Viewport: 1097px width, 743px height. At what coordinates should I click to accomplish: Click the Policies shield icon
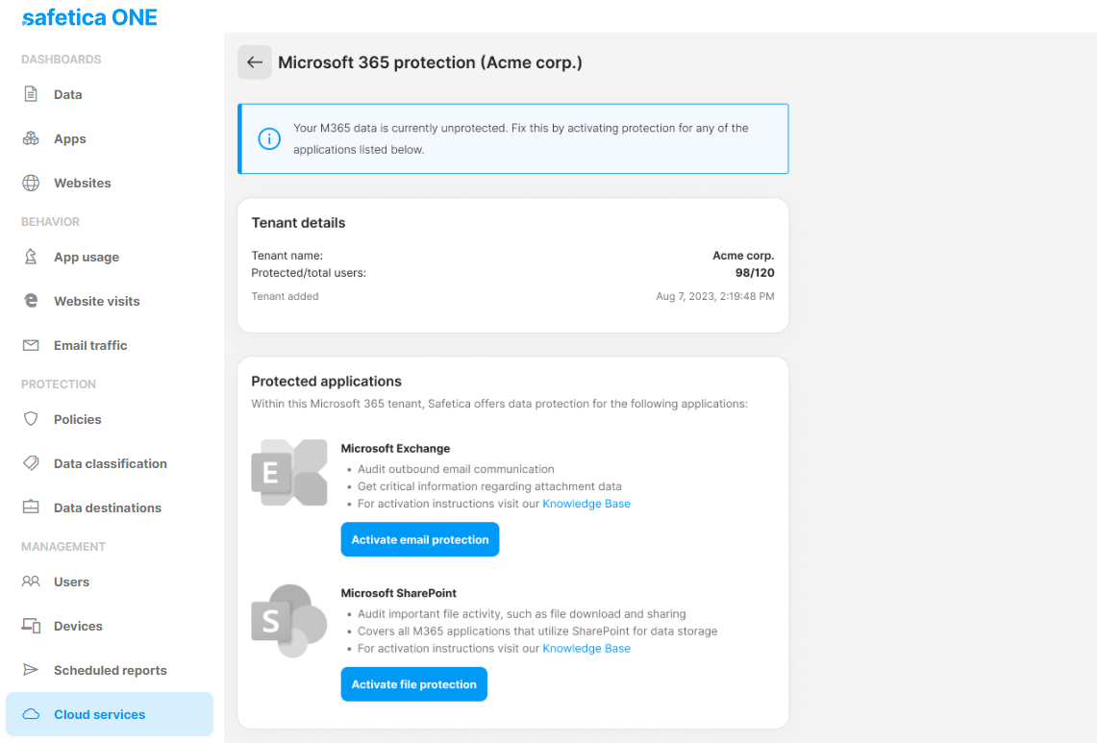[33, 419]
